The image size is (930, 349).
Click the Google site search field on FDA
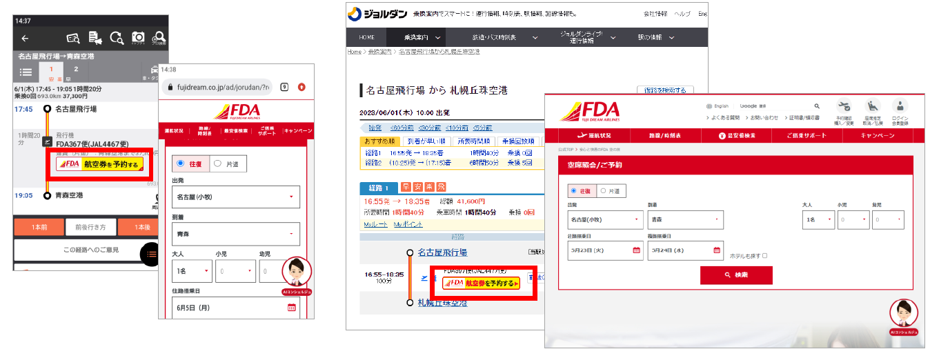pyautogui.click(x=779, y=106)
